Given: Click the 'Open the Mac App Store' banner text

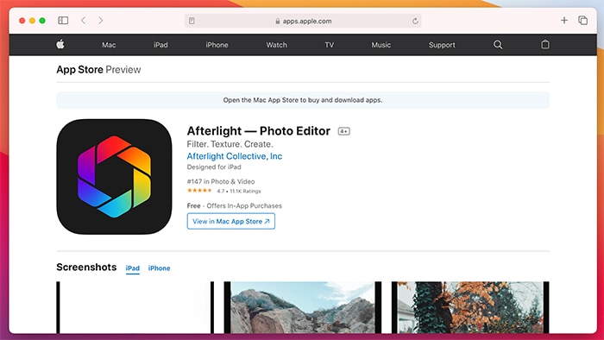Looking at the screenshot, I should (303, 100).
